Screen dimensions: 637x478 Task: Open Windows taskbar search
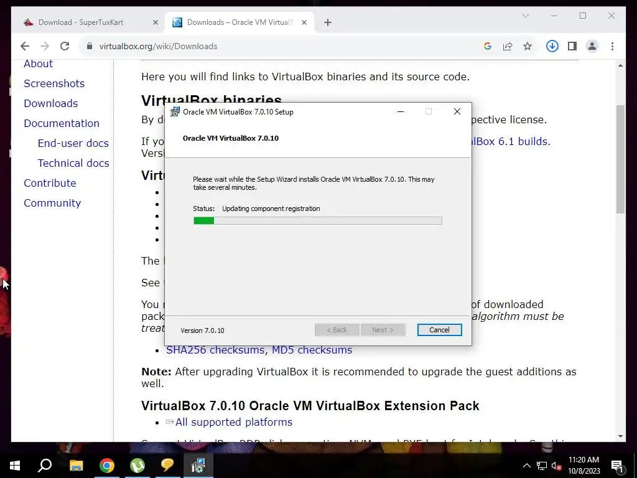coord(45,466)
